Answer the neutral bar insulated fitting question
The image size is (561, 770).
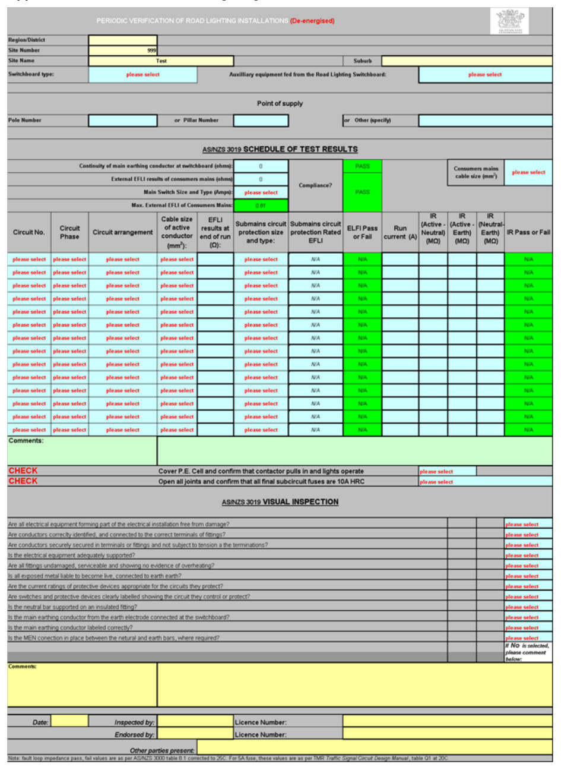coord(528,607)
